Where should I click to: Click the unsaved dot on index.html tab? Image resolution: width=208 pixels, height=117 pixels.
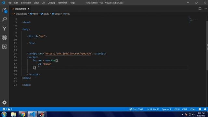pyautogui.click(x=29, y=9)
